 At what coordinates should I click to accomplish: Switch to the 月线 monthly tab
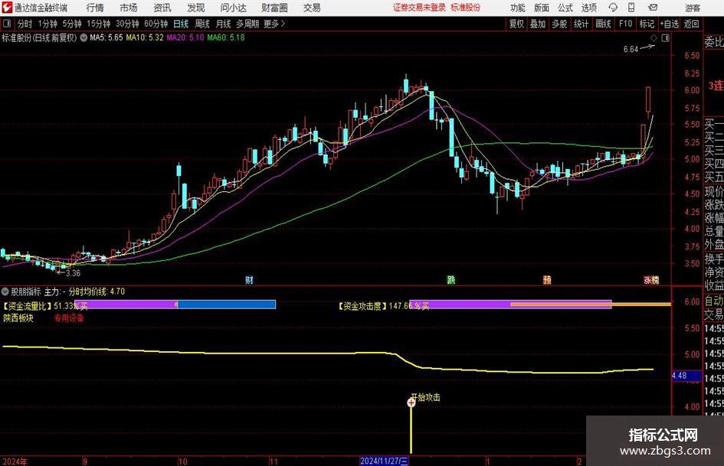[x=224, y=24]
